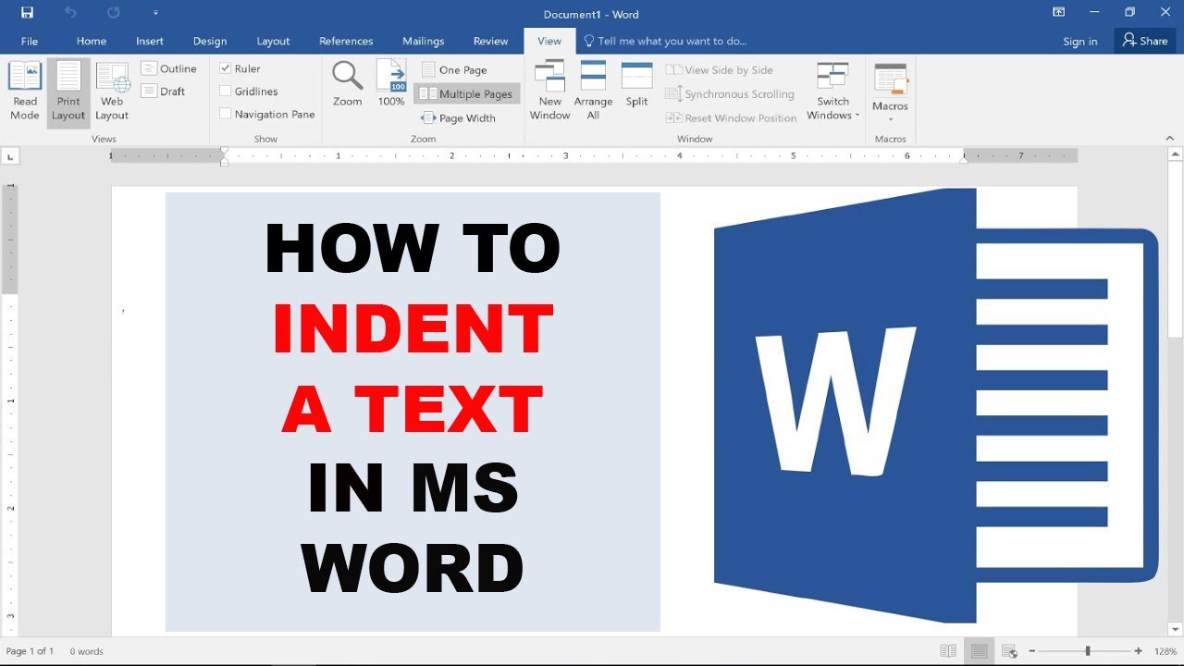Click the Undo arrow icon
The width and height of the screenshot is (1184, 666).
[x=71, y=13]
